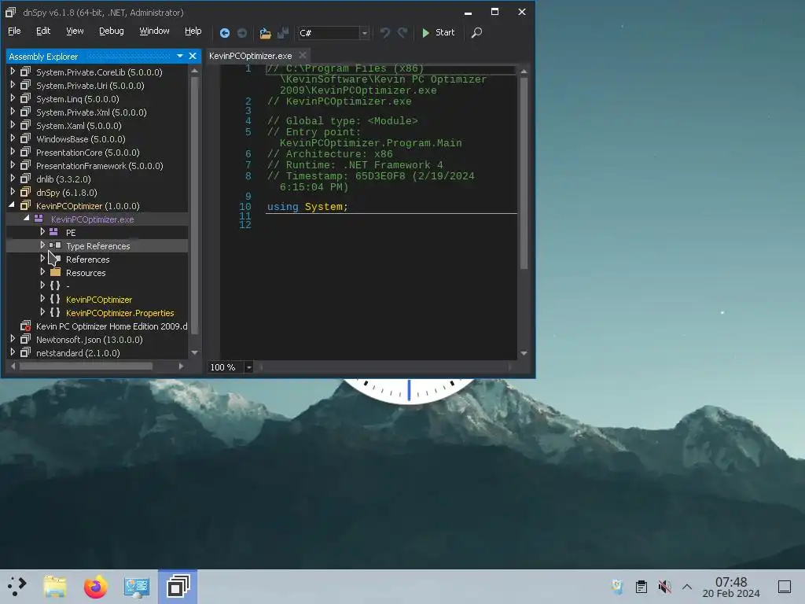
Task: Select the References tree item
Action: [87, 260]
